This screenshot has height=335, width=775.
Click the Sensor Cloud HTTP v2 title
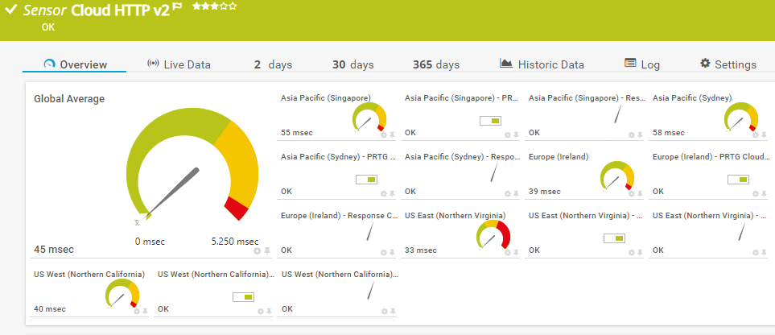click(x=97, y=10)
